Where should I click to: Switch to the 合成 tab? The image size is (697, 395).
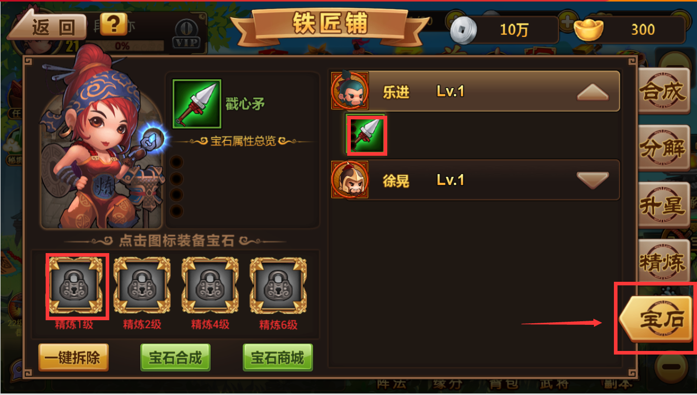[x=663, y=91]
